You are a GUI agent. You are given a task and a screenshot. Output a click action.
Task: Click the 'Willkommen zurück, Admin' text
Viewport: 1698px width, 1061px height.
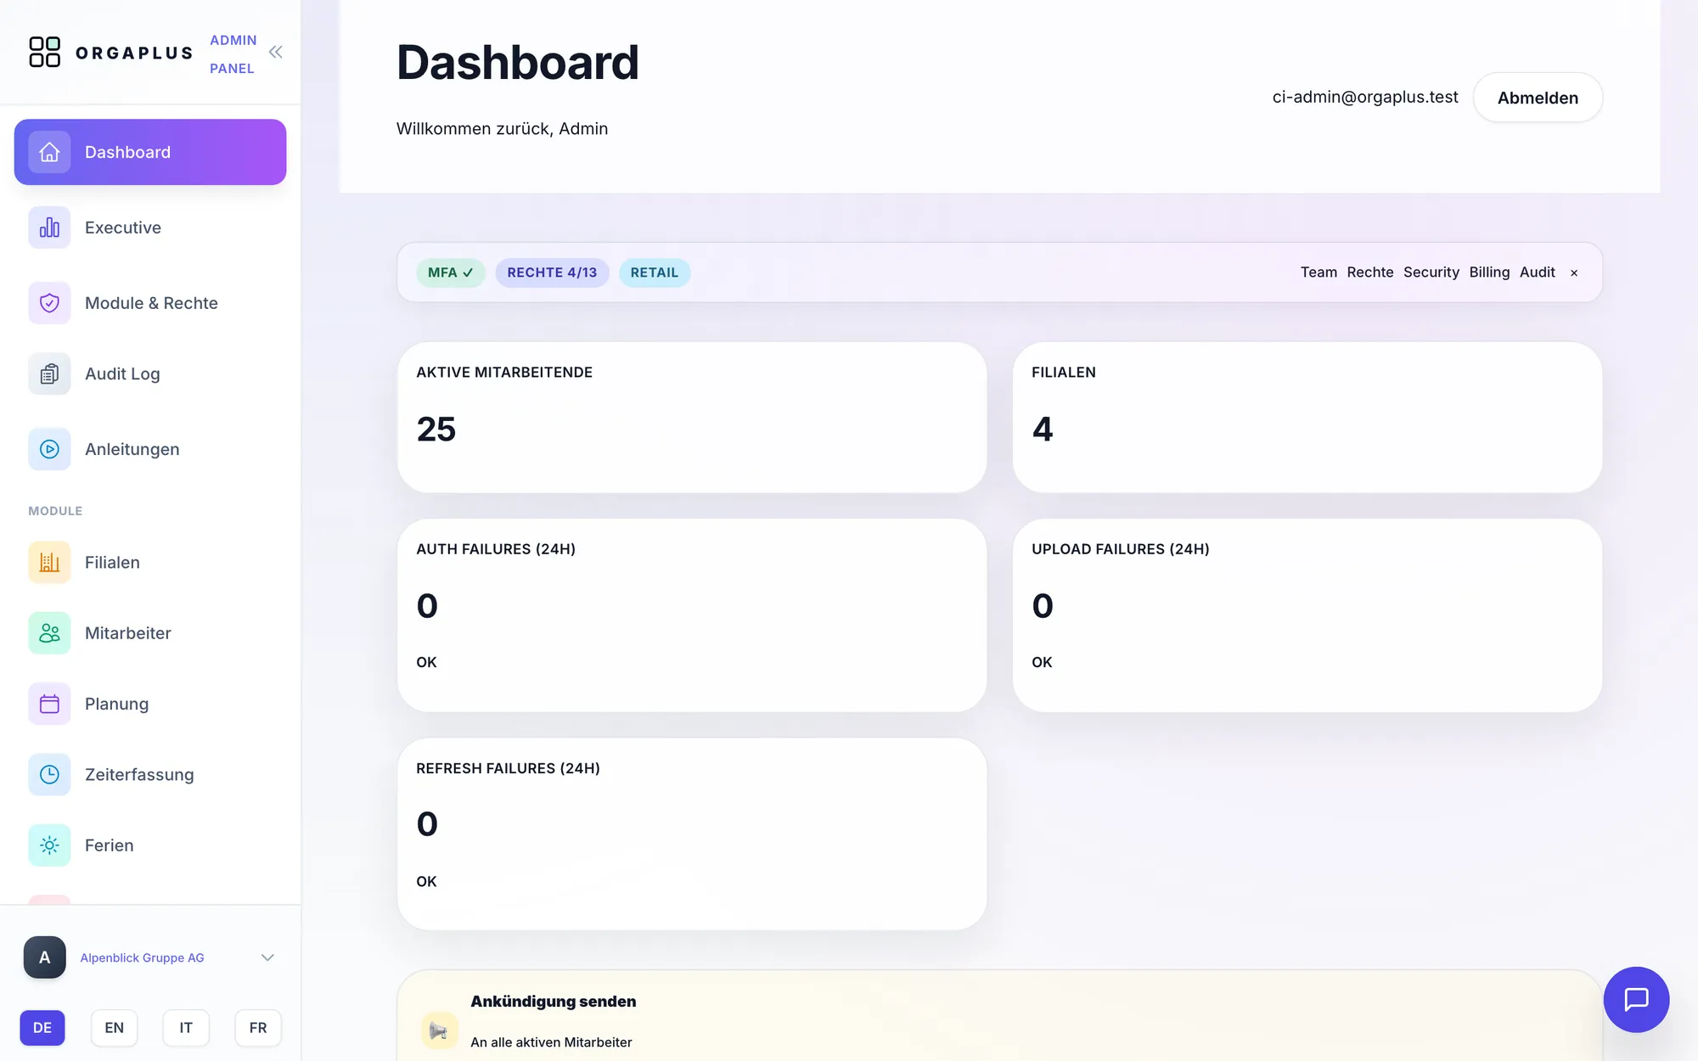[502, 129]
